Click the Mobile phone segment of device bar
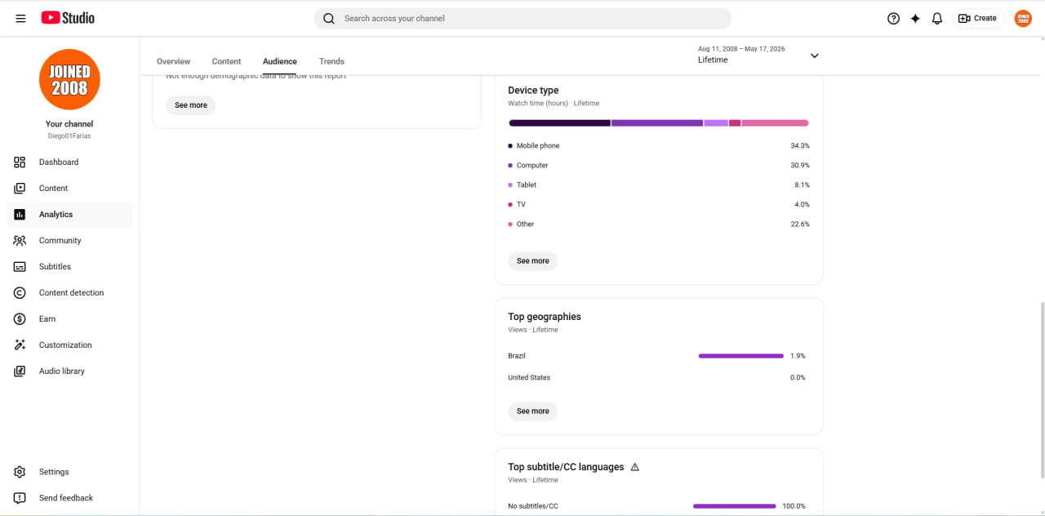This screenshot has height=516, width=1045. 559,123
